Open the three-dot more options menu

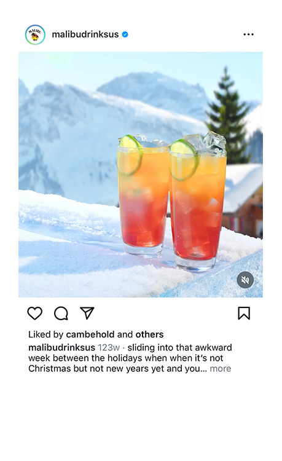click(248, 34)
